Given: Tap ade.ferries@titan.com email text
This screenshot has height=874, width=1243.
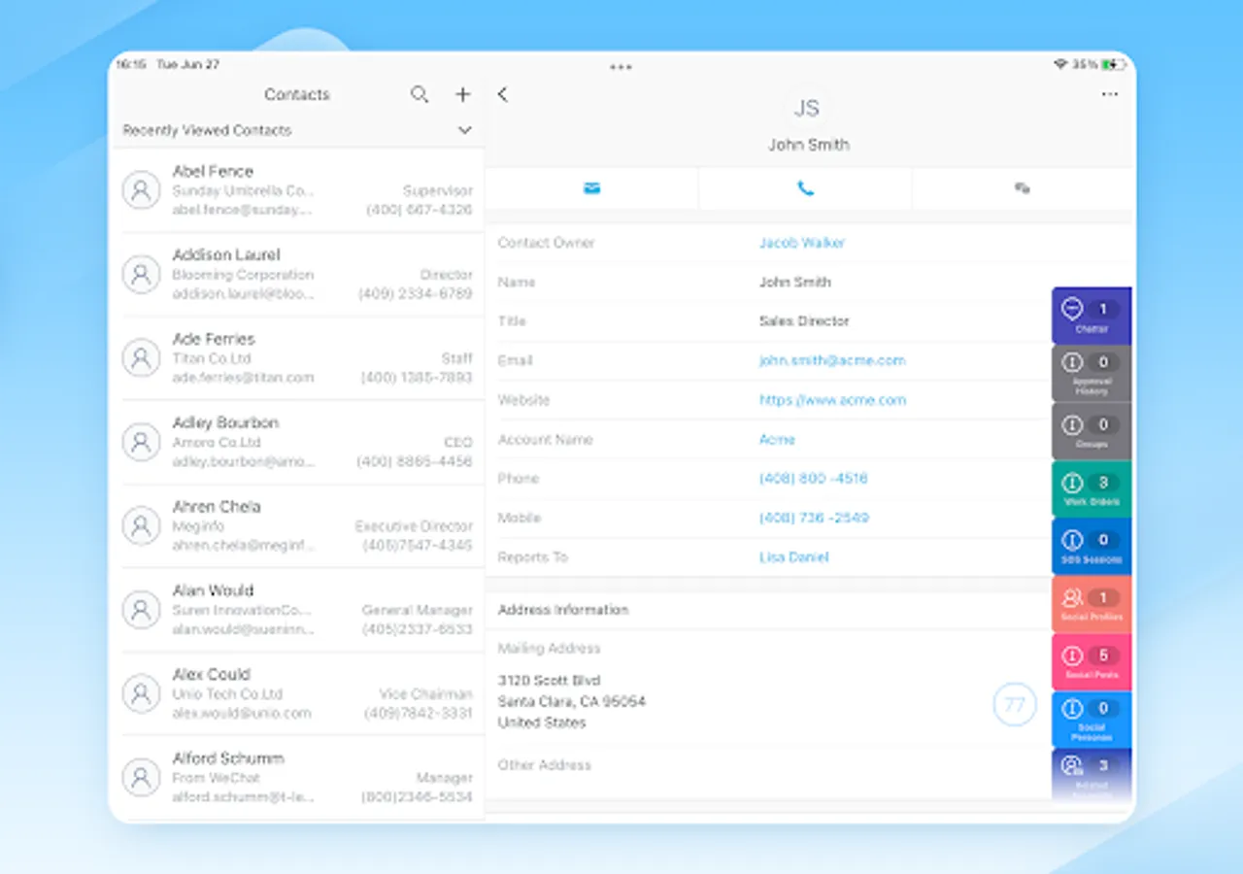Looking at the screenshot, I should pos(243,378).
